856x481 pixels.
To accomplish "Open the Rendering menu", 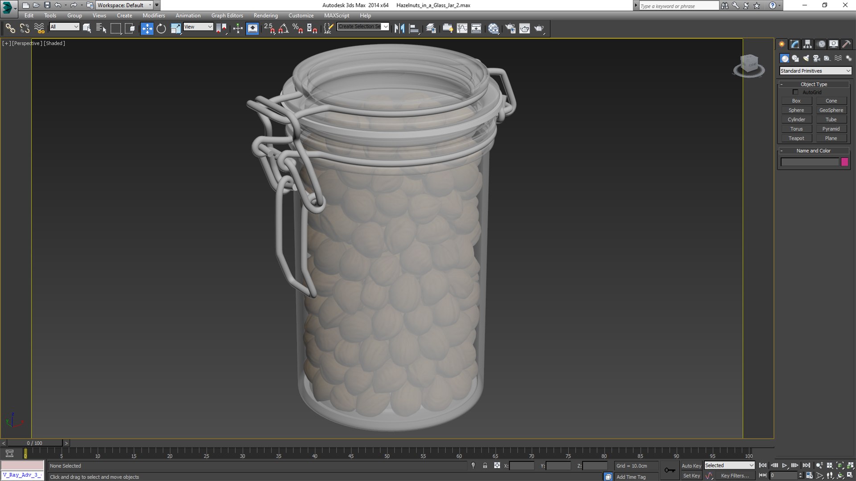I will (x=266, y=16).
